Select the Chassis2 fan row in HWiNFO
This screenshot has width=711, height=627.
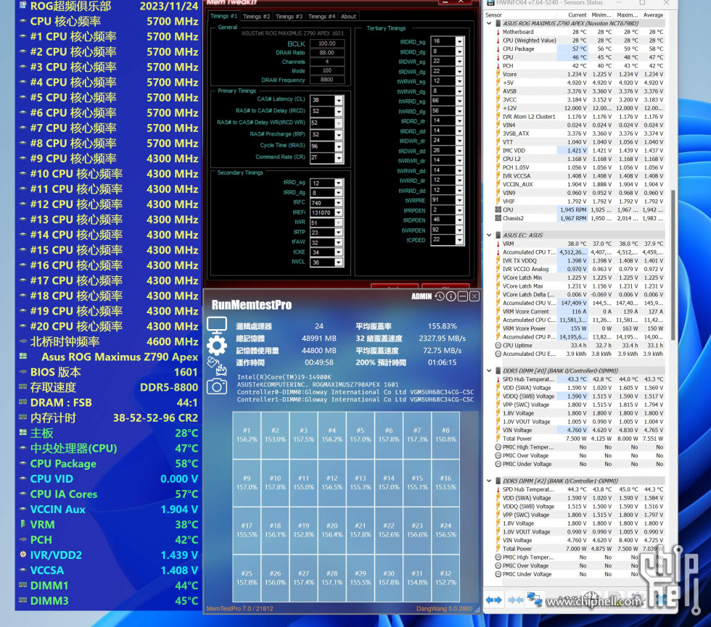[x=580, y=218]
